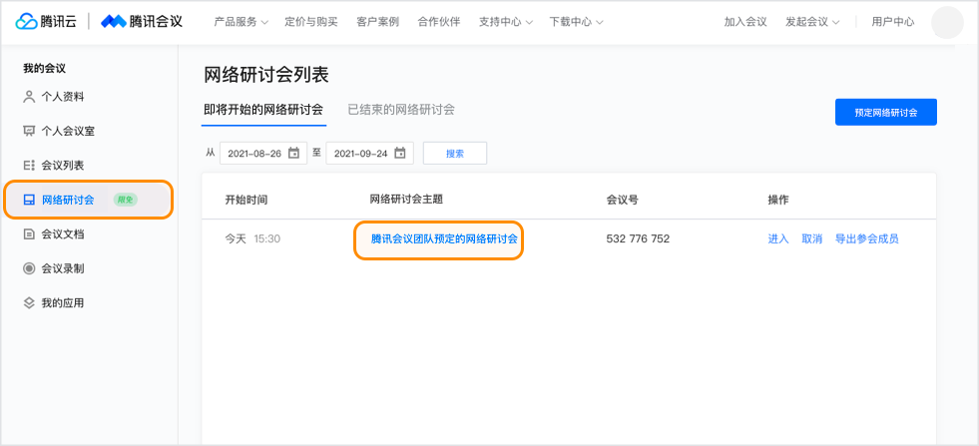979x446 pixels.
Task: Open webinar 腾讯会议团队预定的网络研讨会 link
Action: point(444,239)
